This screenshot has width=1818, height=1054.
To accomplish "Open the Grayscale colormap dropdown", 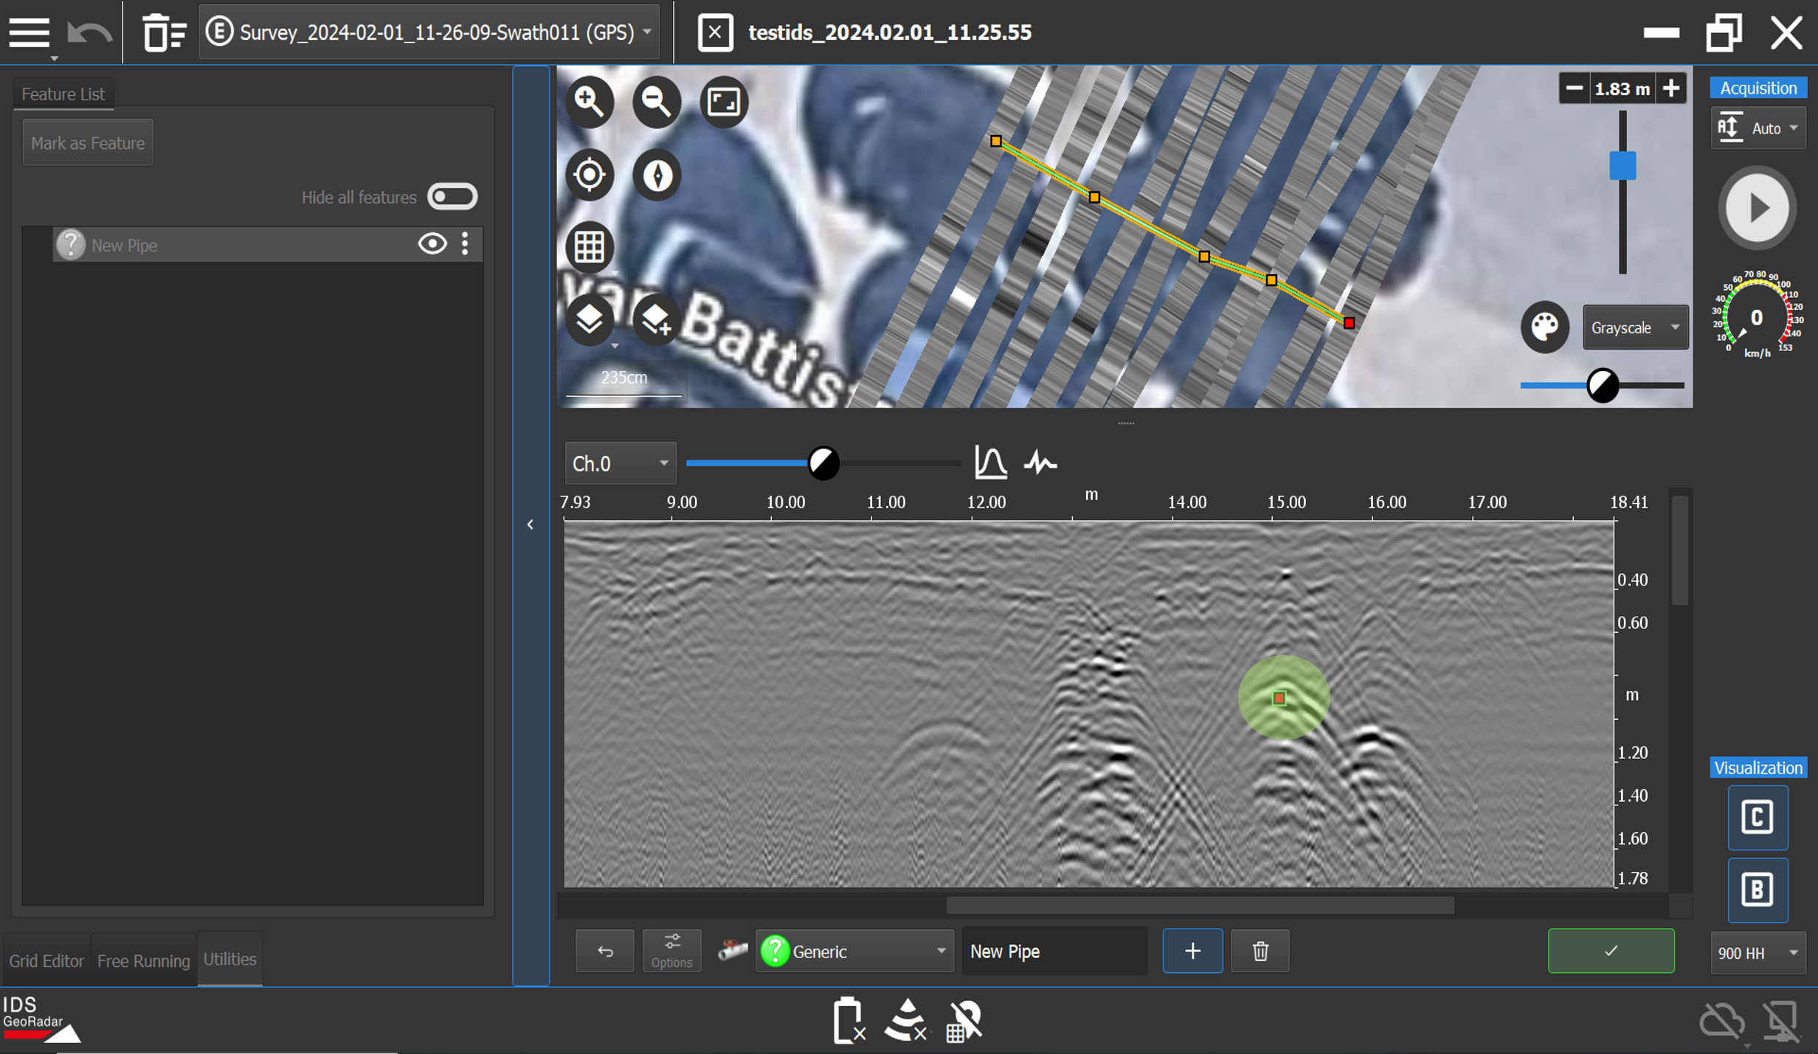I will (x=1634, y=327).
